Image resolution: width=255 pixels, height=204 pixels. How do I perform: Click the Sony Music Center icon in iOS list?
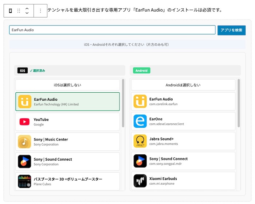tap(25, 142)
